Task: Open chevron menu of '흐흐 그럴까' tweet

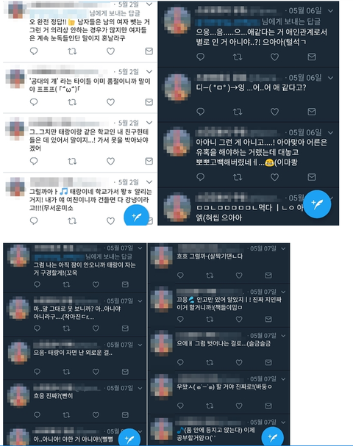Action: 283,248
